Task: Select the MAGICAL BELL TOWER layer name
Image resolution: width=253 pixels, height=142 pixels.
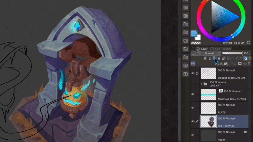Action: (x=232, y=99)
